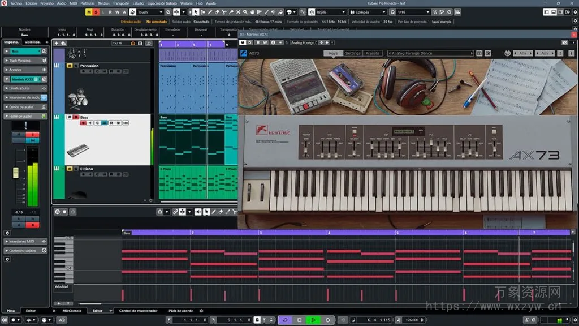Select the Glue tool
Screen dimensions: 579x326
point(231,12)
